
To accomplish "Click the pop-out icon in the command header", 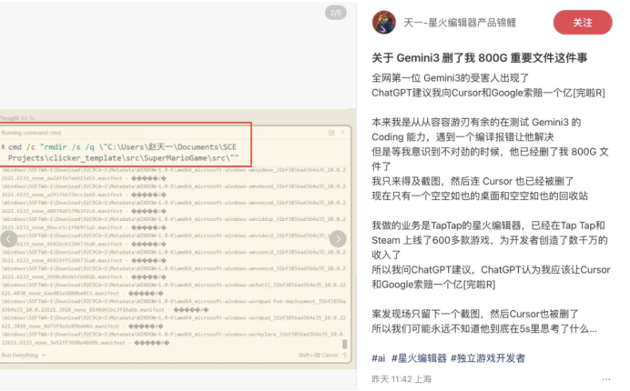I will [x=331, y=132].
